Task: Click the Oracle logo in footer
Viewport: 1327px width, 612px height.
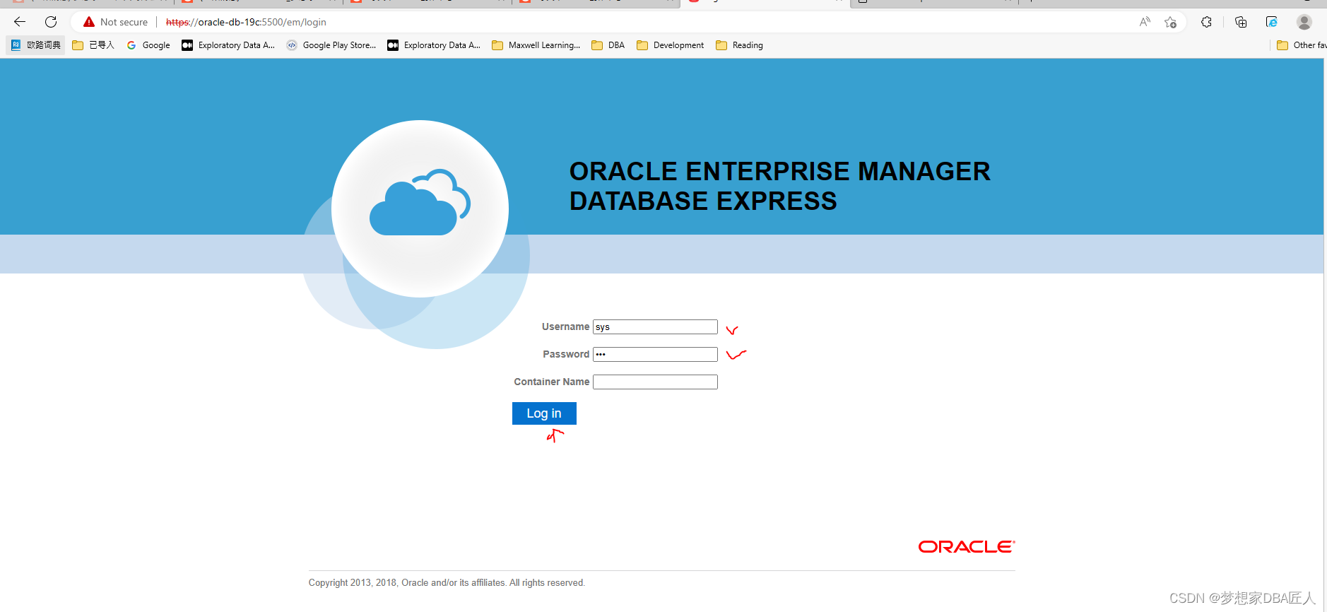Action: click(967, 547)
